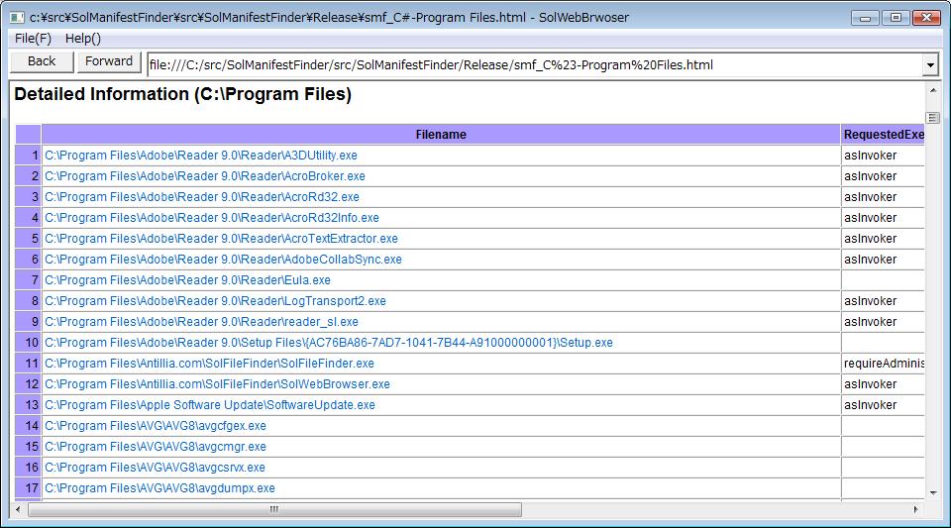Click the RequestedExe column header
This screenshot has height=528, width=951.
883,135
